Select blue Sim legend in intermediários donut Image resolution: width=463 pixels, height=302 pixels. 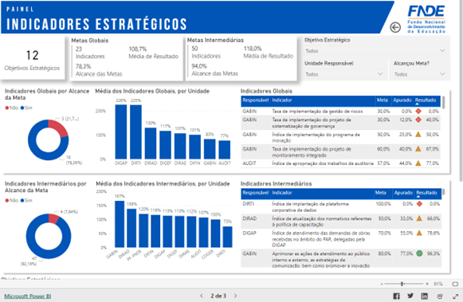coord(26,201)
